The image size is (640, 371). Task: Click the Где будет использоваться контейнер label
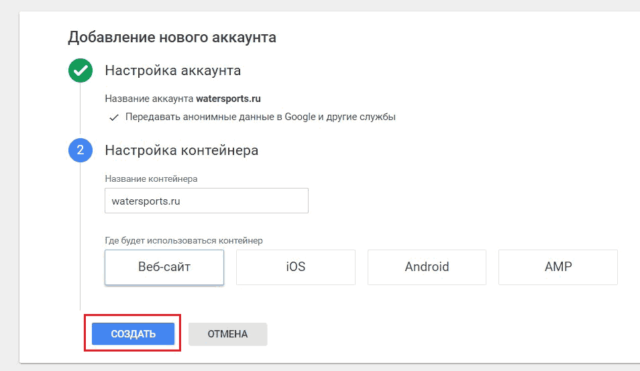(184, 240)
